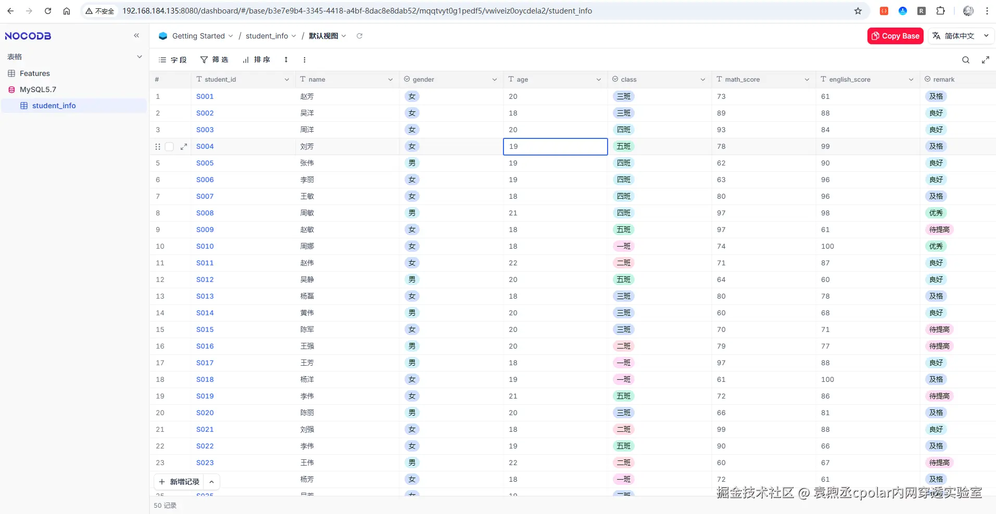Open the gender column header dropdown arrow
The width and height of the screenshot is (996, 514).
tap(495, 80)
